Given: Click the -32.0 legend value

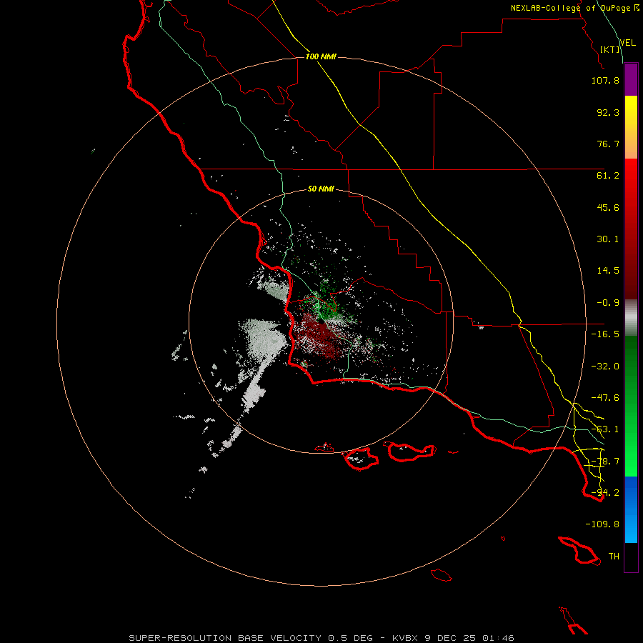Looking at the screenshot, I should [x=605, y=367].
